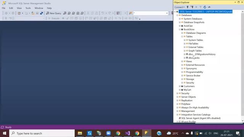Open the Connect dropdown in Object Explorer
Screen dimensions: 244x137
pyautogui.click(x=180, y=7)
